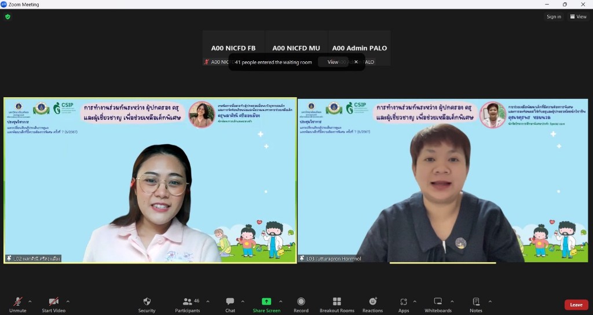Viewport: 593px width, 315px height.
Task: Select the A00 NICFD MU participant tile
Action: click(x=296, y=48)
